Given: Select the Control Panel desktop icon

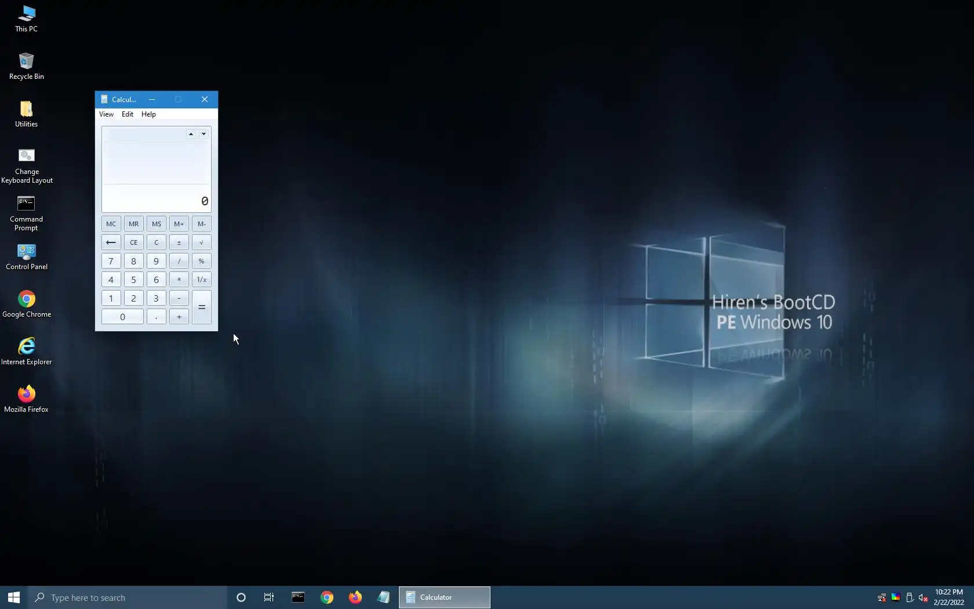Looking at the screenshot, I should (27, 257).
